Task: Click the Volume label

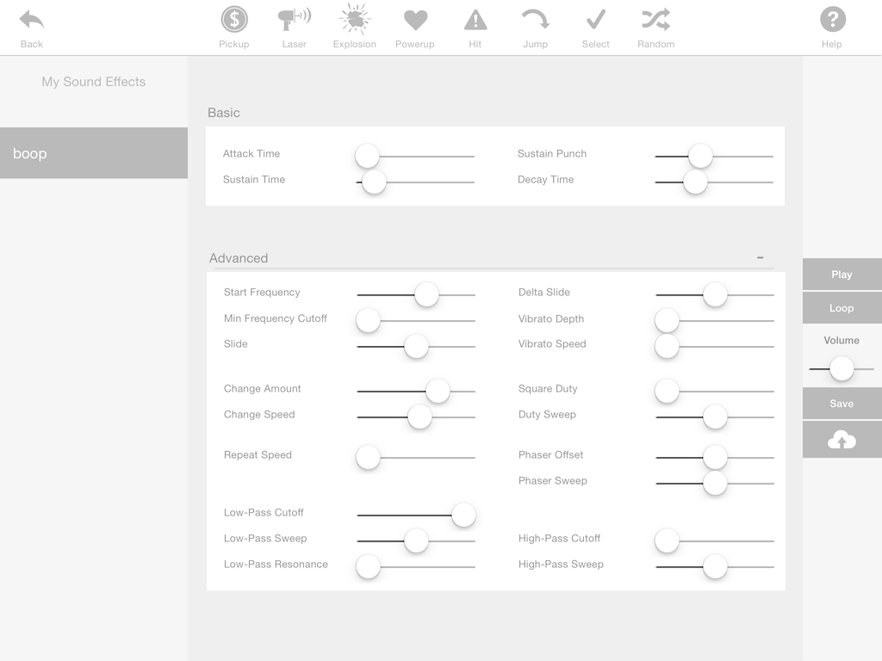Action: 842,340
